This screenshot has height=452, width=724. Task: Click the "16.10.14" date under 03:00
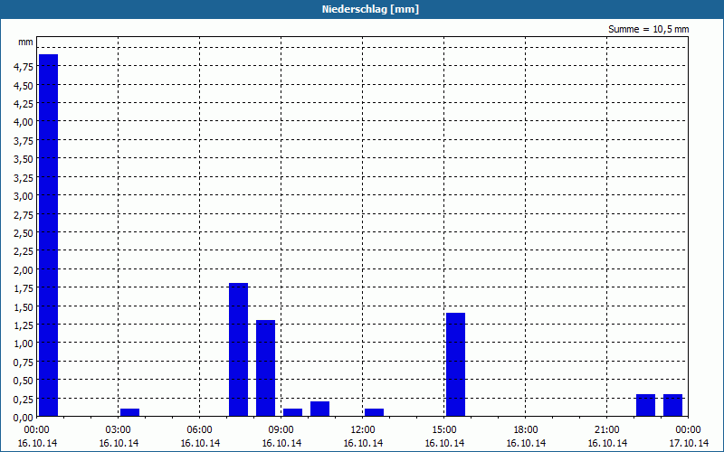(x=119, y=443)
